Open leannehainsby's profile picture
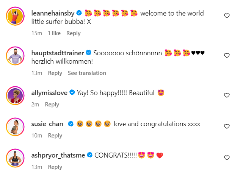The height and width of the screenshot is (178, 235). [x=15, y=16]
